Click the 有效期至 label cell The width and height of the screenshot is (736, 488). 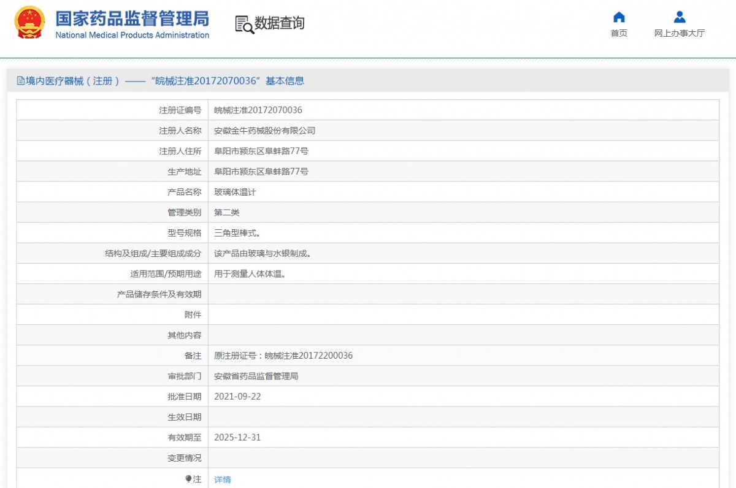(x=112, y=437)
